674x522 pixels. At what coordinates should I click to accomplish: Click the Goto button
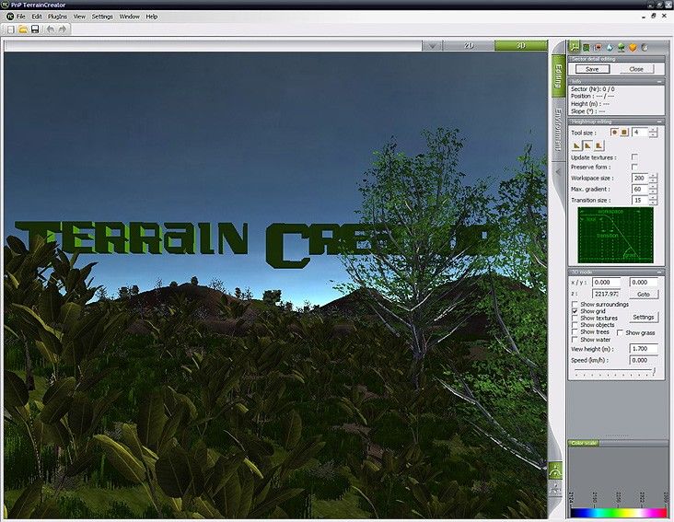pos(644,295)
